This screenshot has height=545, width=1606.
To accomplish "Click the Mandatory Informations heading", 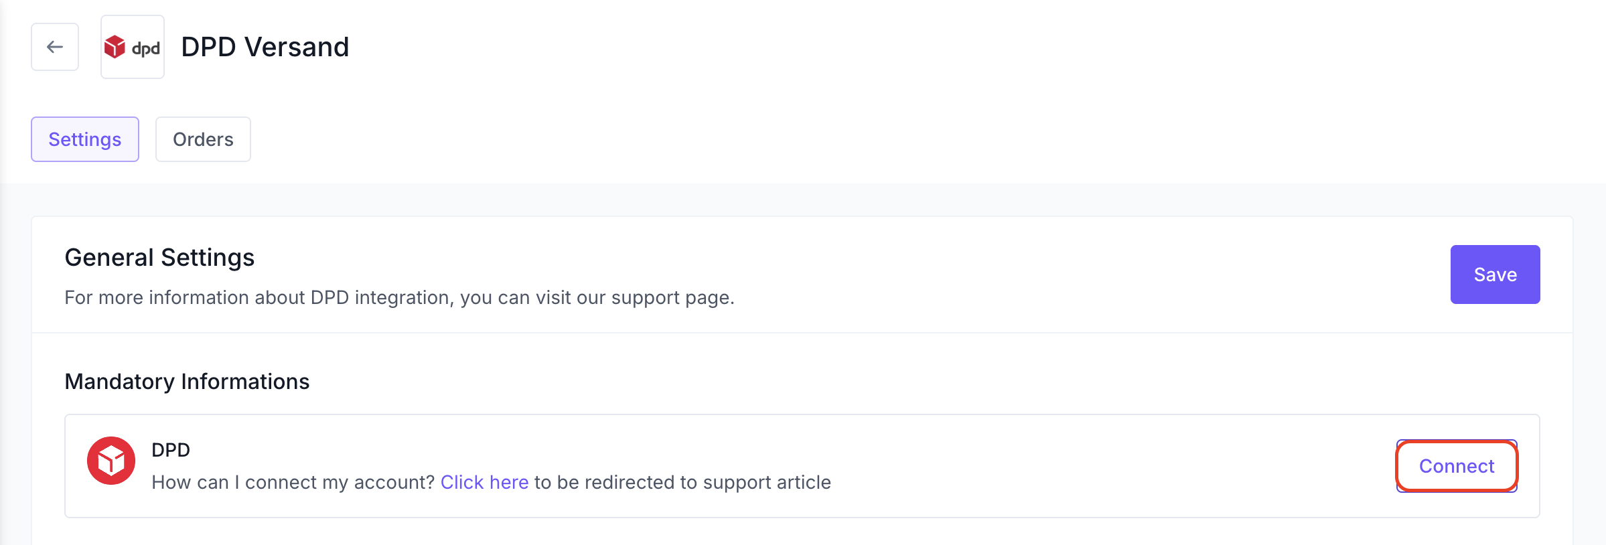I will (x=187, y=381).
